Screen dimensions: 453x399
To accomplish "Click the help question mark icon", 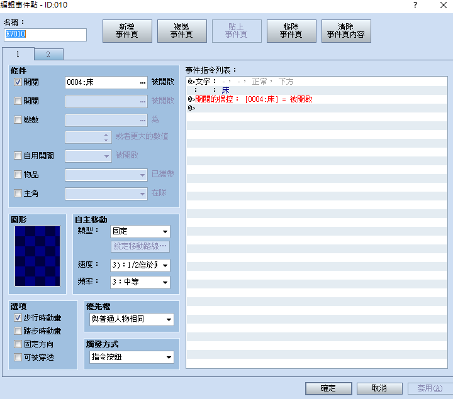I will (x=415, y=5).
